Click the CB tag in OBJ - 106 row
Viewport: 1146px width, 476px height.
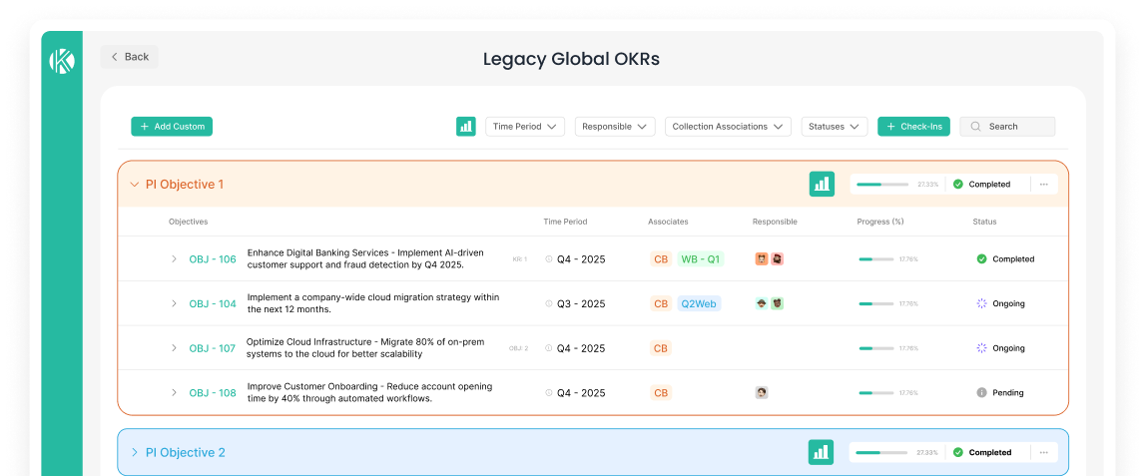point(661,259)
